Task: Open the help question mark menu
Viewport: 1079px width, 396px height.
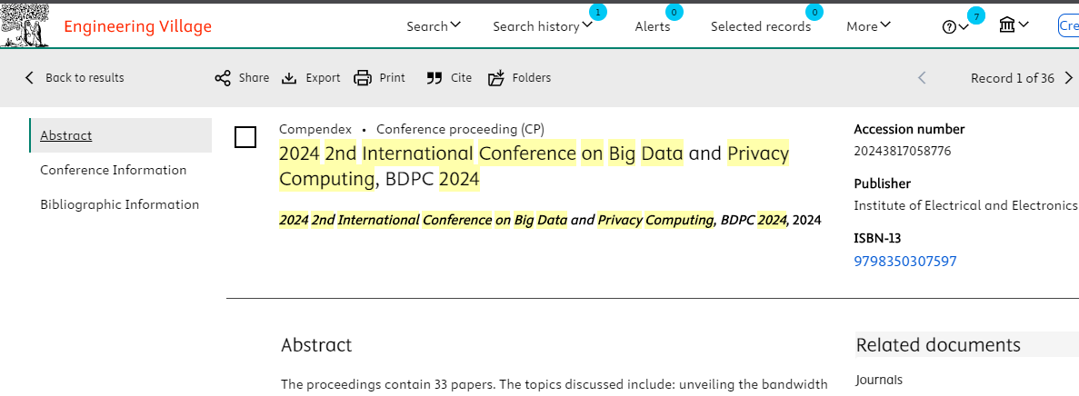Action: pos(955,27)
